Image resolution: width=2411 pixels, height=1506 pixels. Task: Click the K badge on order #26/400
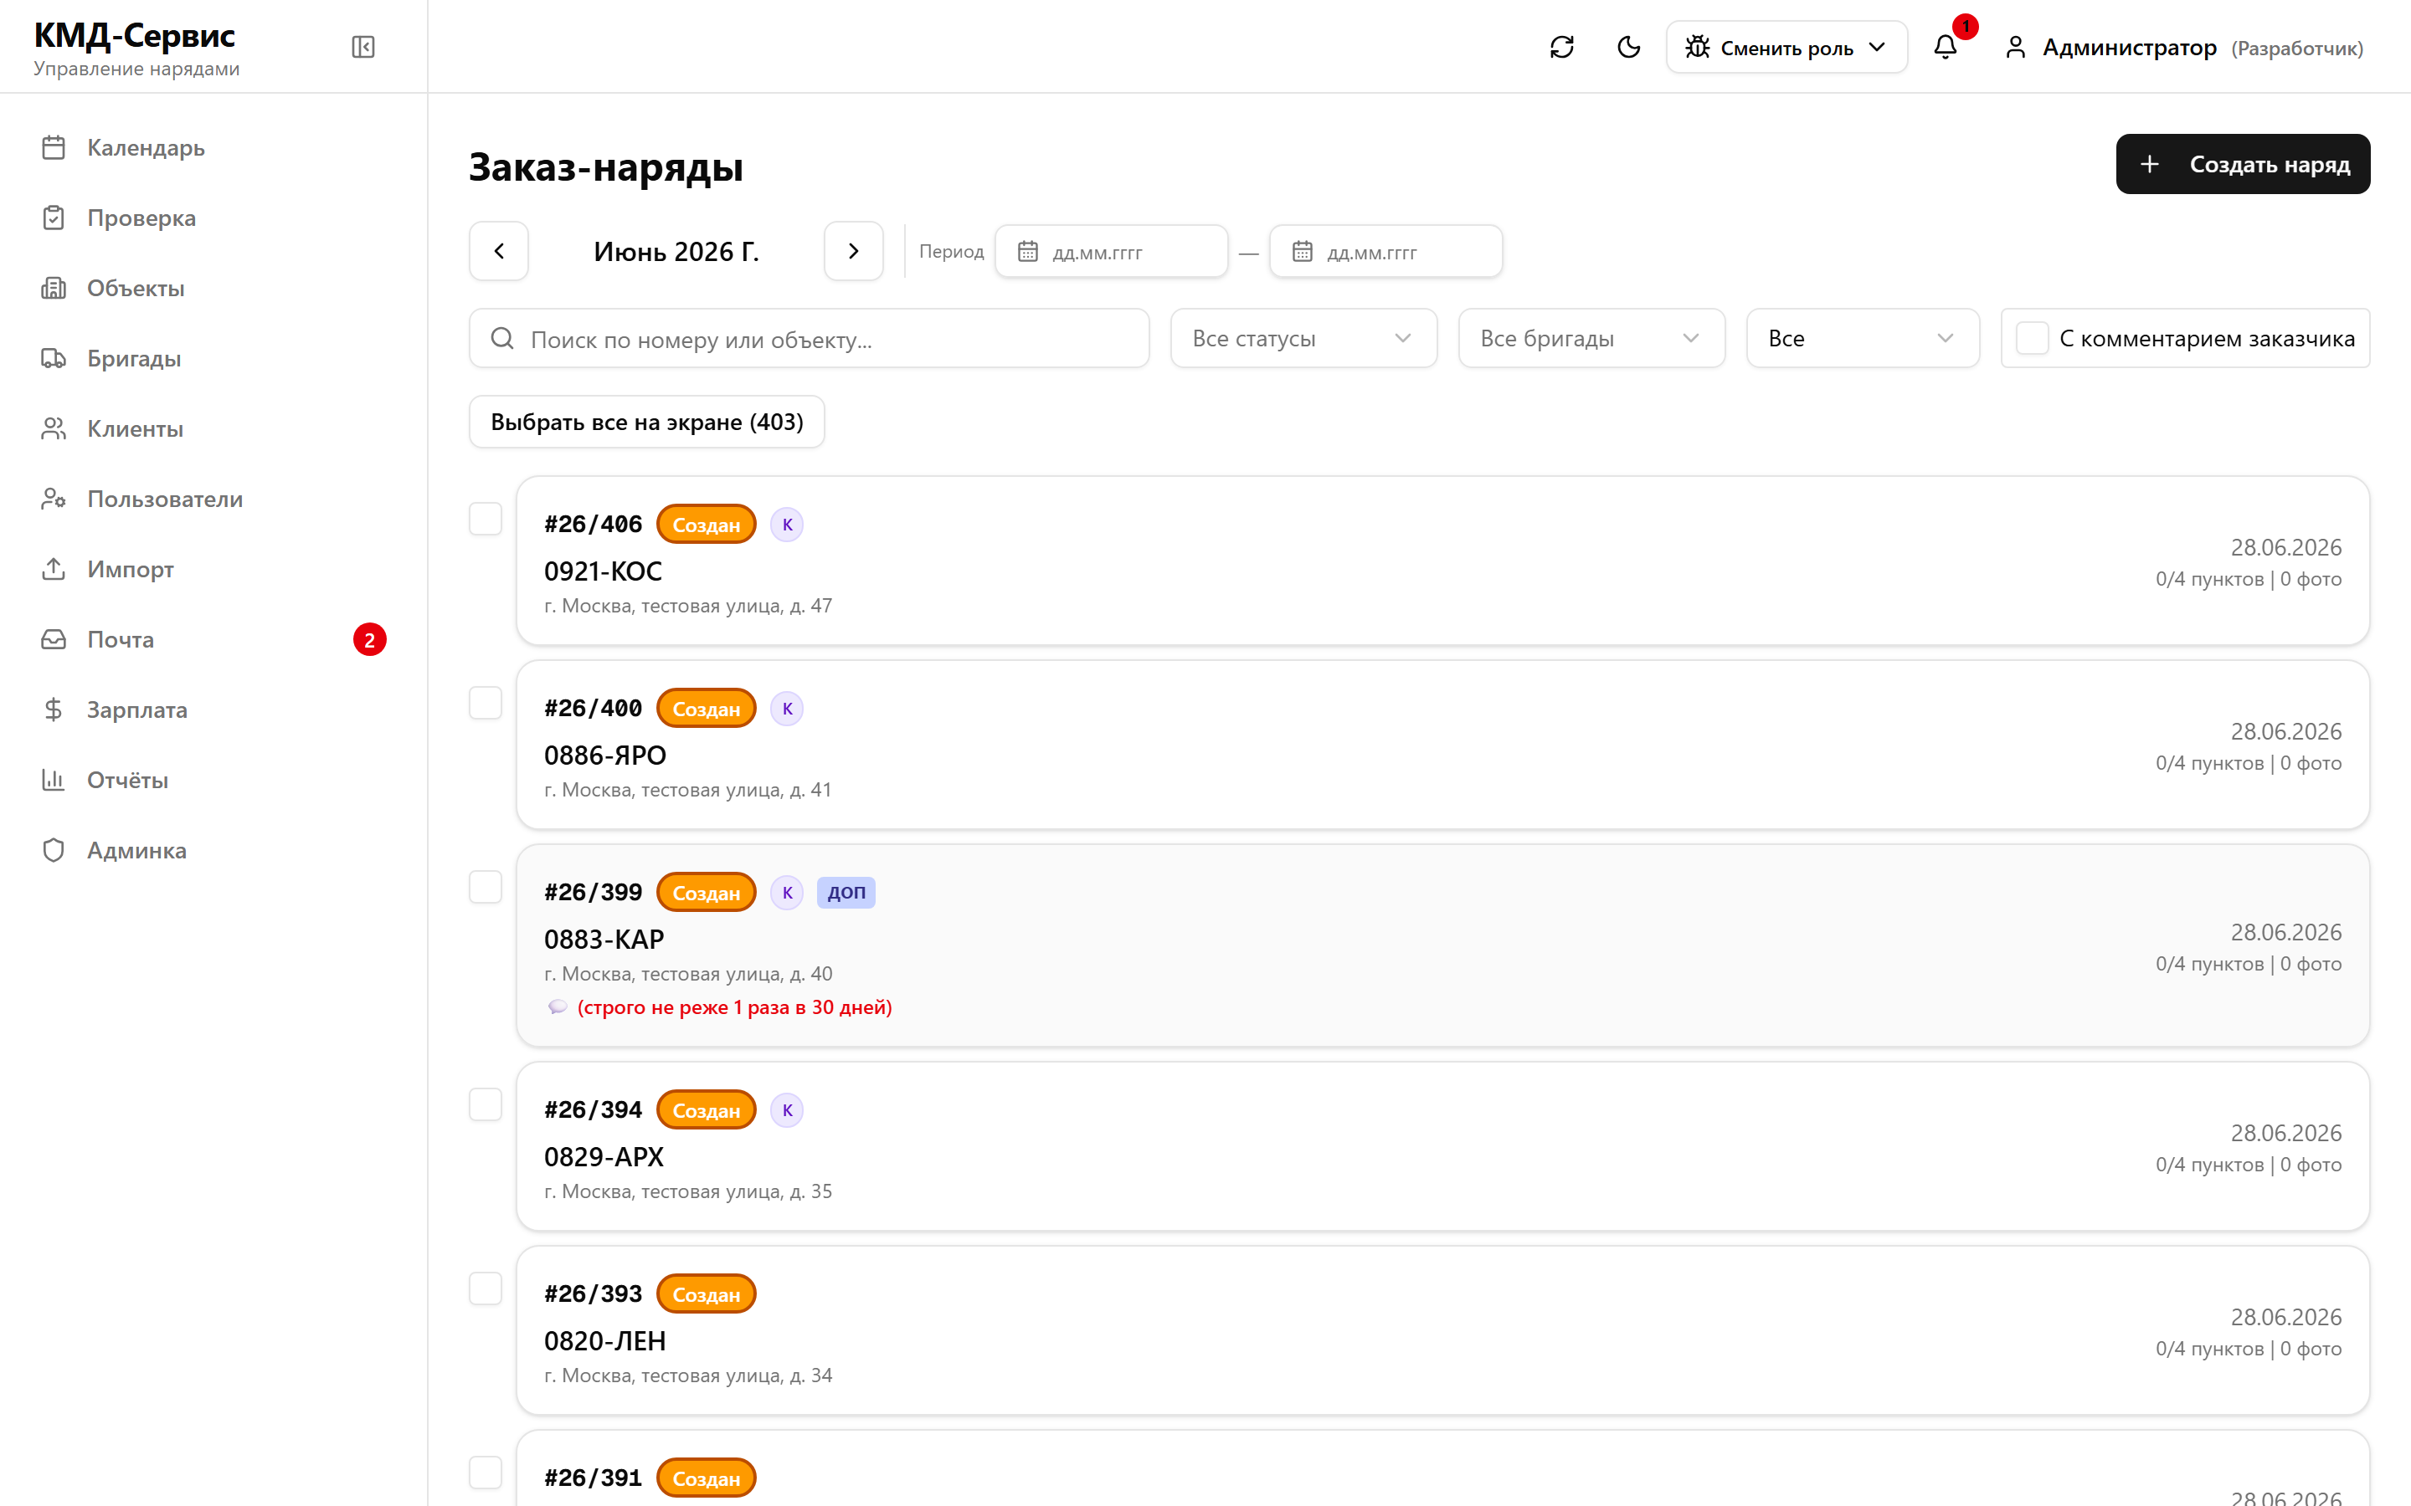tap(787, 708)
